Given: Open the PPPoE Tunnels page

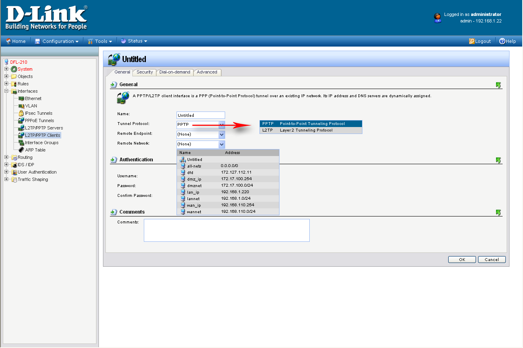Looking at the screenshot, I should [x=39, y=120].
